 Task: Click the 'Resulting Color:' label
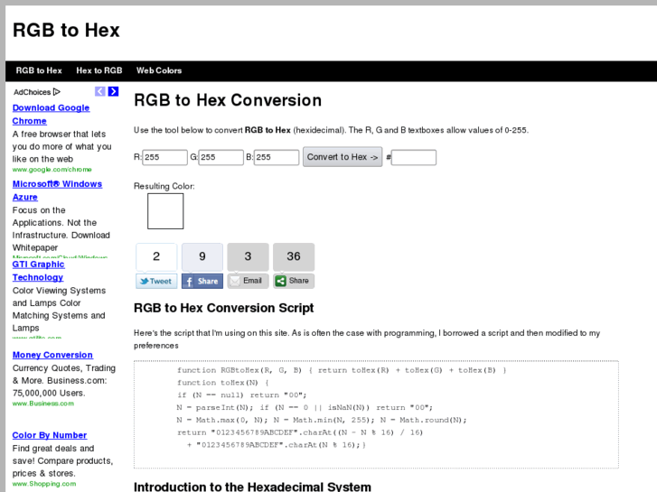point(164,186)
